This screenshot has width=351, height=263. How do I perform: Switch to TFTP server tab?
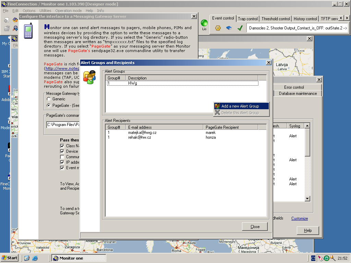click(x=329, y=19)
